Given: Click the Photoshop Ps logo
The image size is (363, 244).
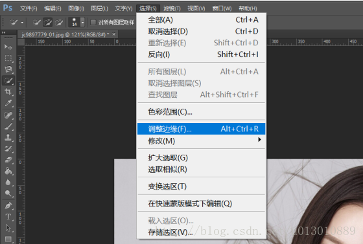Looking at the screenshot, I should [x=8, y=8].
